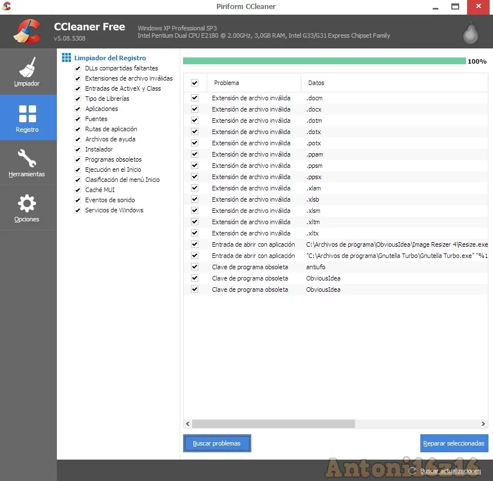The image size is (493, 481).
Task: Click the Limpiador del Registro heading
Action: [110, 58]
